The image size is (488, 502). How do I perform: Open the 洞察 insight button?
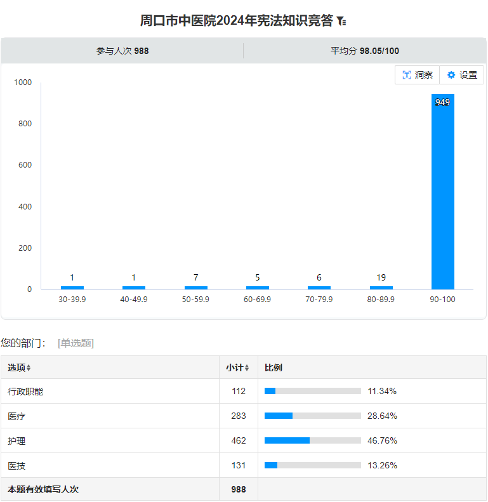pos(417,75)
